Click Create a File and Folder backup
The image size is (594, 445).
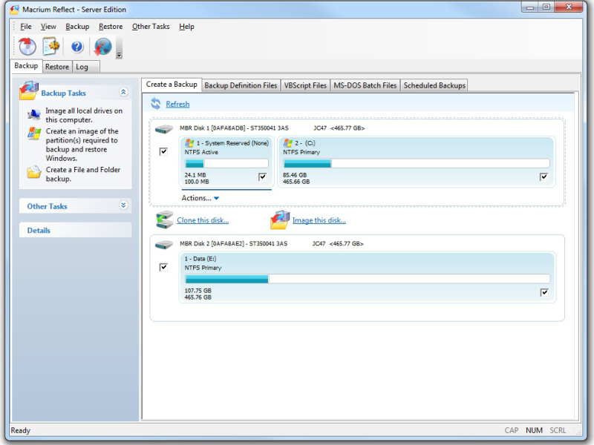coord(83,174)
